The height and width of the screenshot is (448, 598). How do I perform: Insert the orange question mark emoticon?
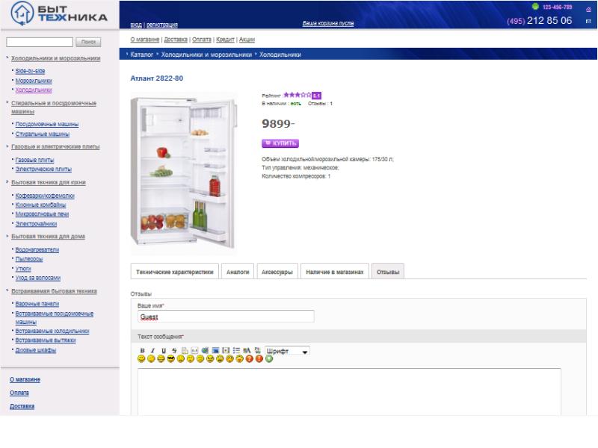click(x=250, y=359)
